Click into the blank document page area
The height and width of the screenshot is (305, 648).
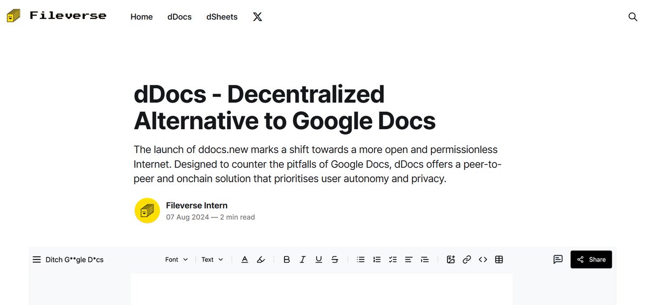[x=322, y=289]
